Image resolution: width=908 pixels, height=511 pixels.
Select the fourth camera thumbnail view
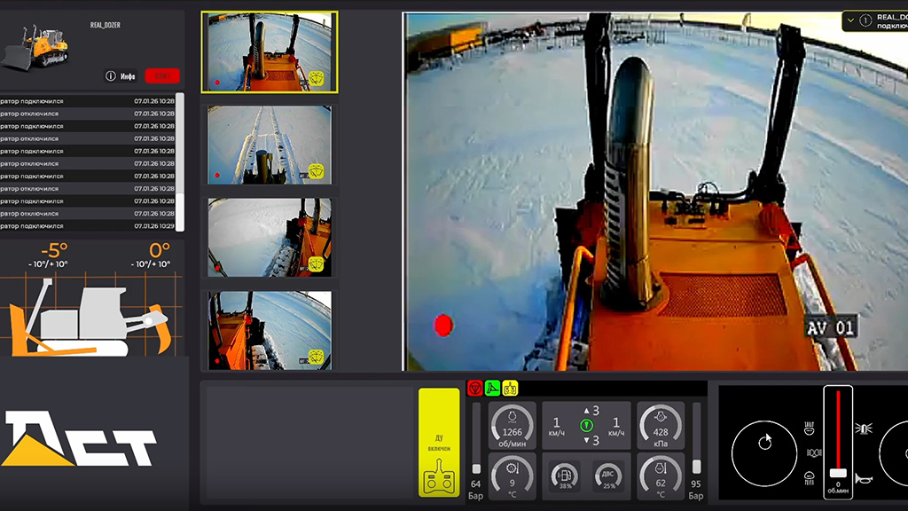(270, 329)
